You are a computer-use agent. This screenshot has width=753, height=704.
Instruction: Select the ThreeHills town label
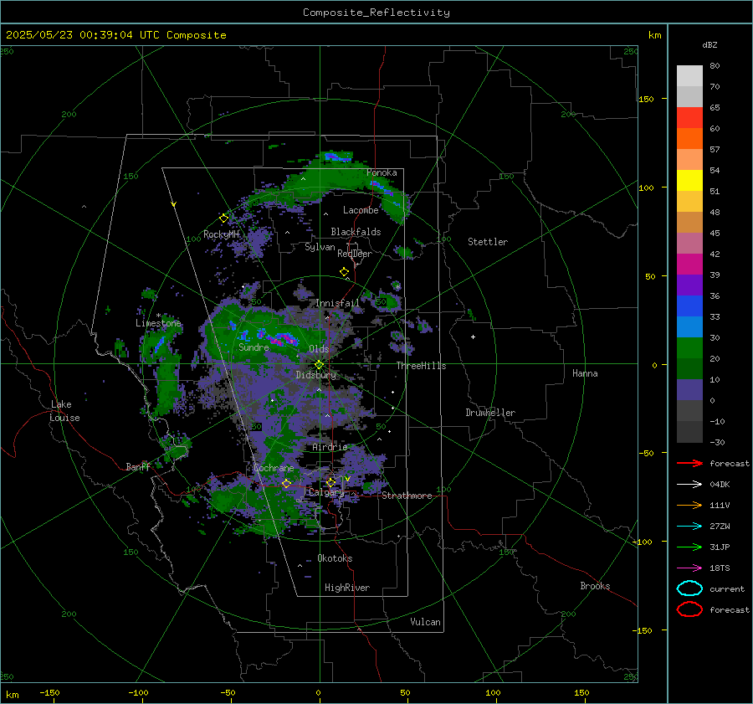421,366
